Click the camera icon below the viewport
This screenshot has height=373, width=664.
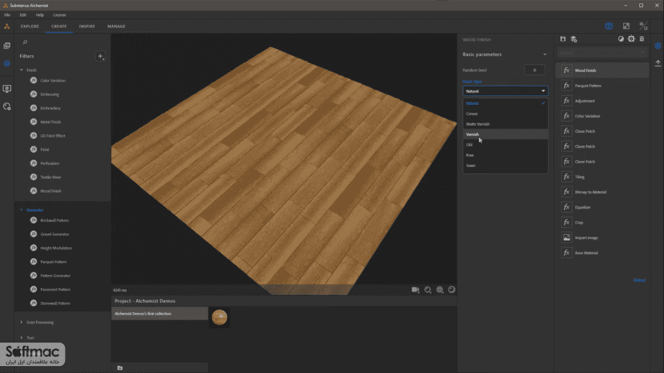pyautogui.click(x=415, y=289)
